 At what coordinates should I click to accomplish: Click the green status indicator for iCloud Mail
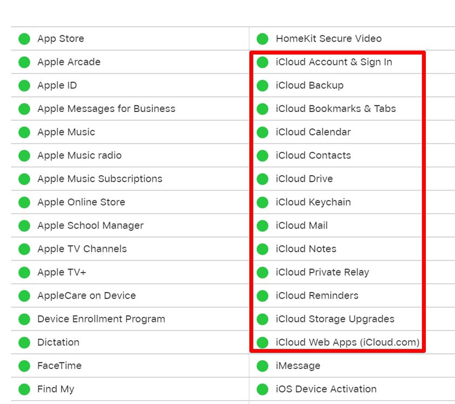262,226
